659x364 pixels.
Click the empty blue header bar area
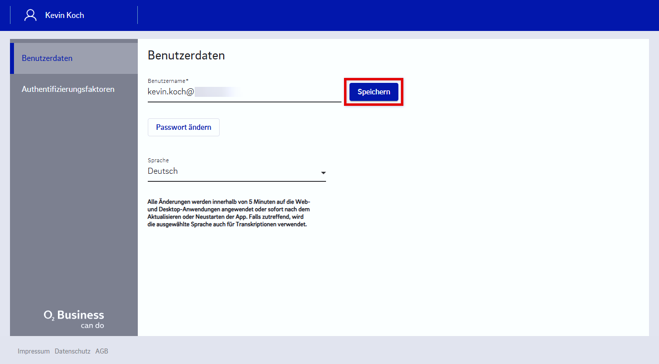[x=389, y=15]
